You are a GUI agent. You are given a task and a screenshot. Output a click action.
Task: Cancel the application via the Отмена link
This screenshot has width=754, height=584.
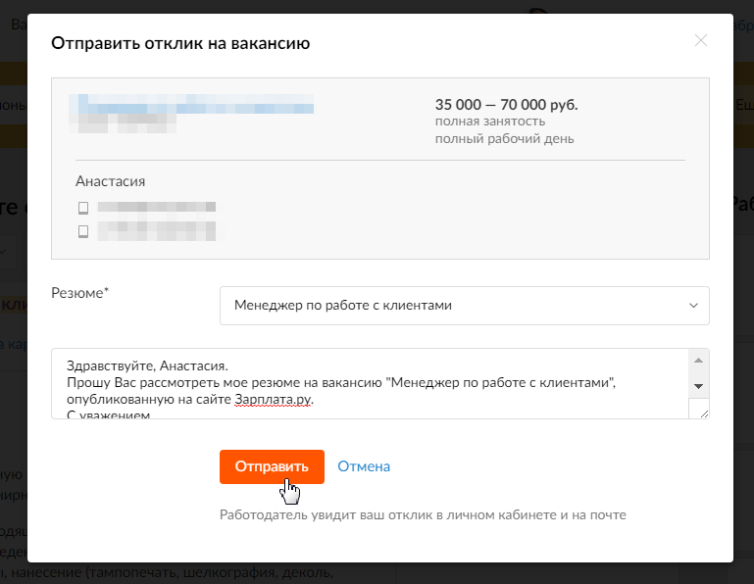(x=364, y=466)
